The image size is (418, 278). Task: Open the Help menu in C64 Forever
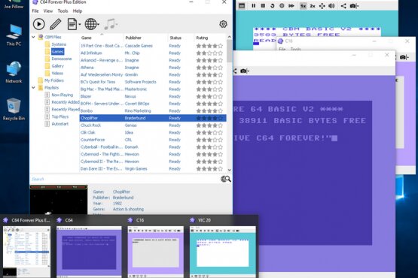[78, 11]
